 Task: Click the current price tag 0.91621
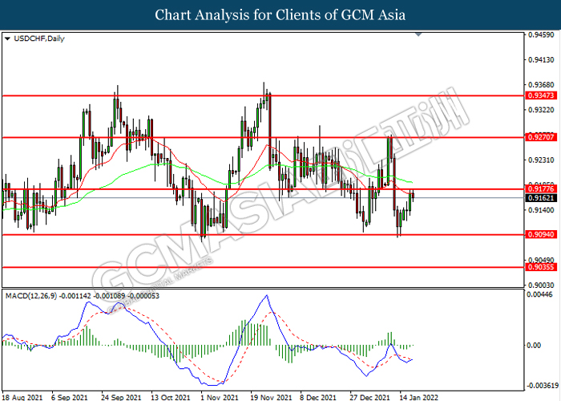(541, 198)
